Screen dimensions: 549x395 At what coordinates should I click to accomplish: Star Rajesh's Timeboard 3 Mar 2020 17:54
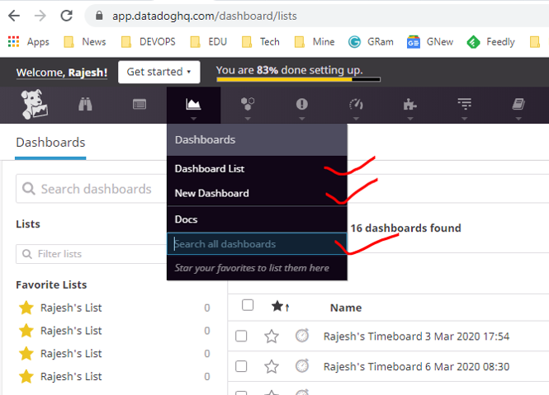click(272, 336)
